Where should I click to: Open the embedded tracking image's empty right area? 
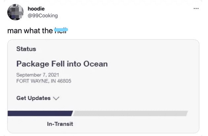pos(153,74)
